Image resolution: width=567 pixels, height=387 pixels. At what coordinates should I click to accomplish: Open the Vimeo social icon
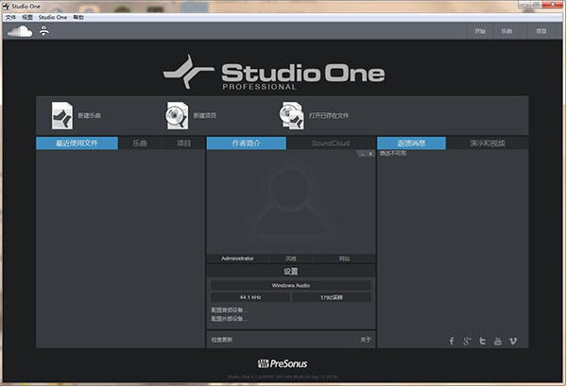[x=513, y=341]
